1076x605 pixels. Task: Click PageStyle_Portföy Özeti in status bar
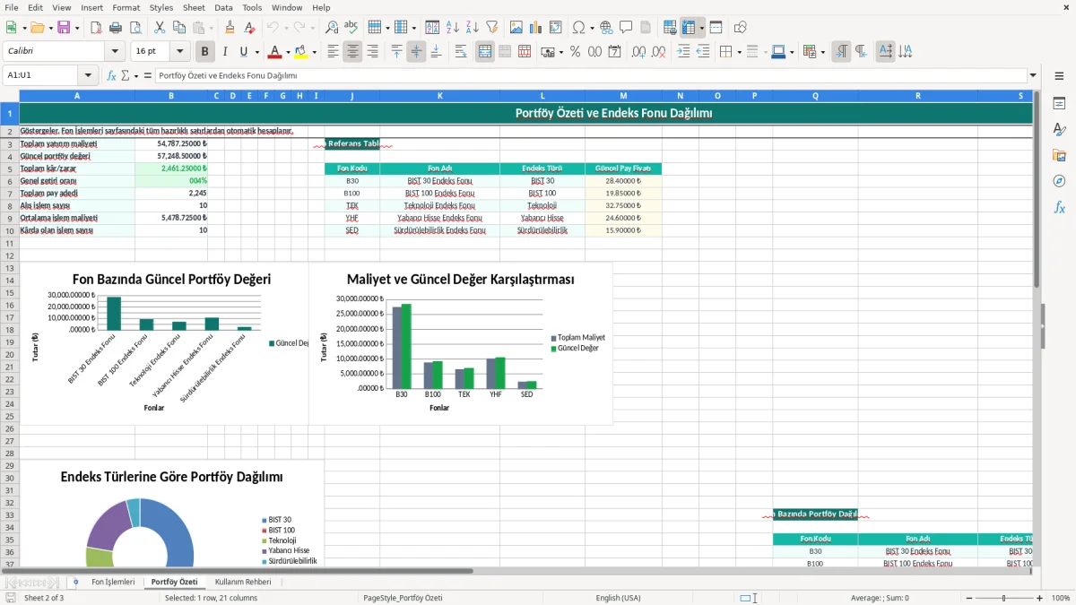point(403,598)
